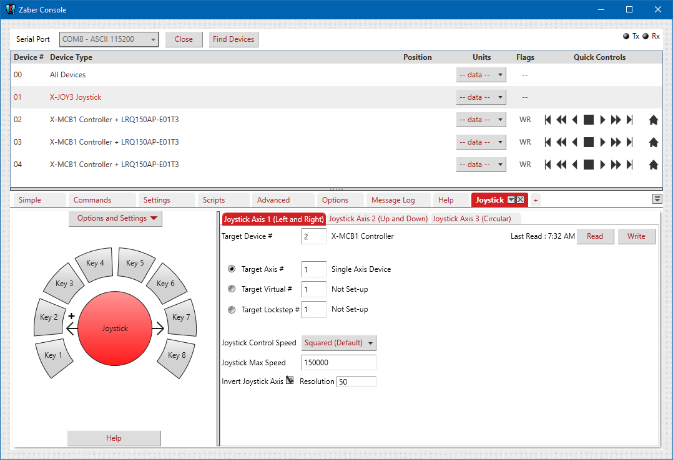
Task: Open the Serial Port COM8 dropdown
Action: pos(109,39)
